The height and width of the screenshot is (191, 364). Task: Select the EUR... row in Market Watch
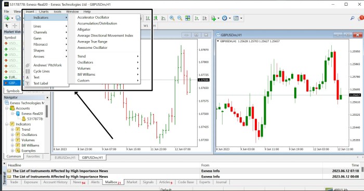click(12, 77)
